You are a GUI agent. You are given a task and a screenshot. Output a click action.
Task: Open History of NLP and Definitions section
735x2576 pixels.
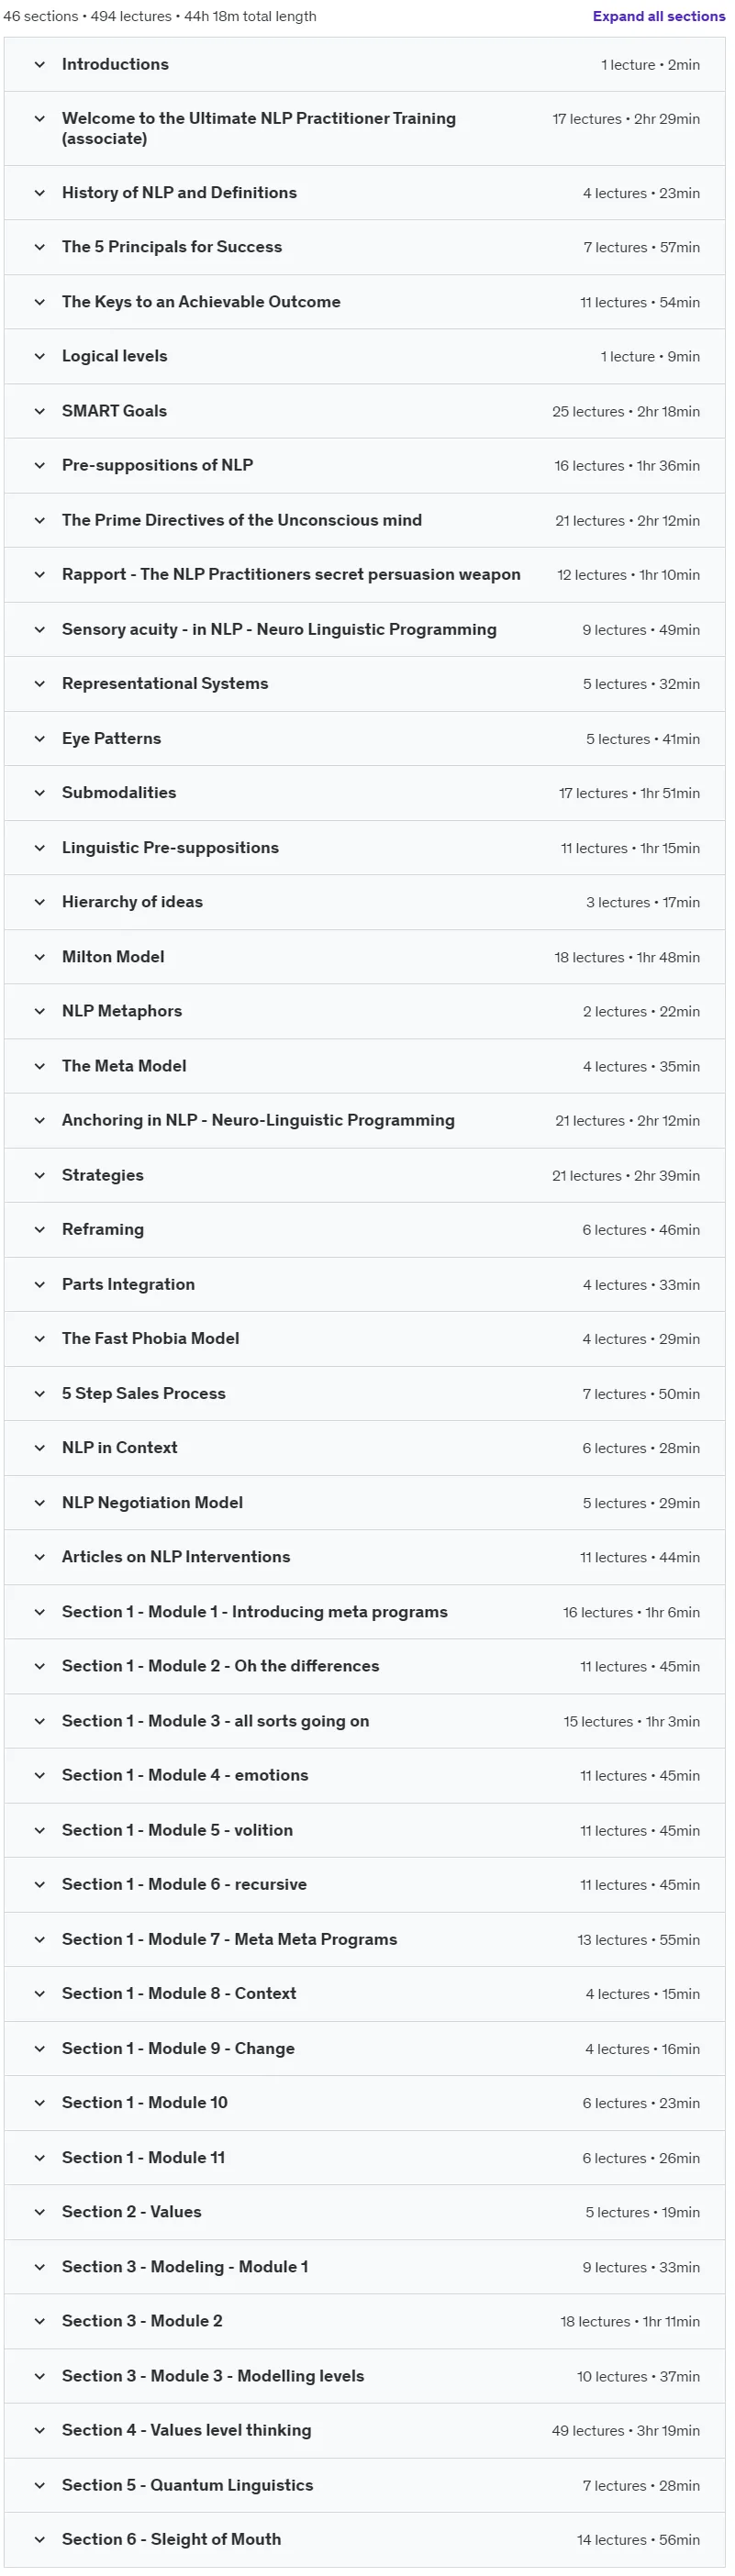[179, 193]
